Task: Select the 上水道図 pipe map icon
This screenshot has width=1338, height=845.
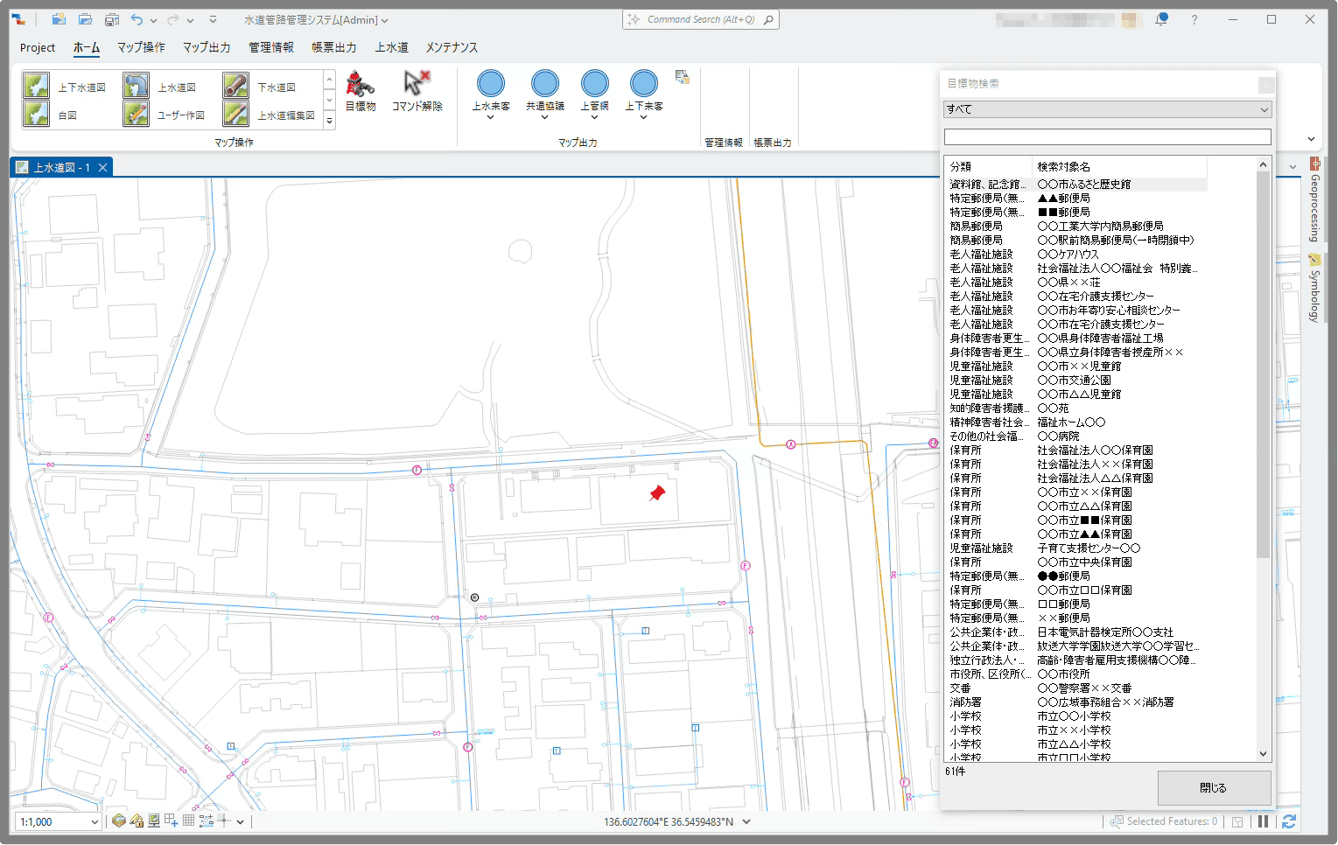Action: pos(137,87)
